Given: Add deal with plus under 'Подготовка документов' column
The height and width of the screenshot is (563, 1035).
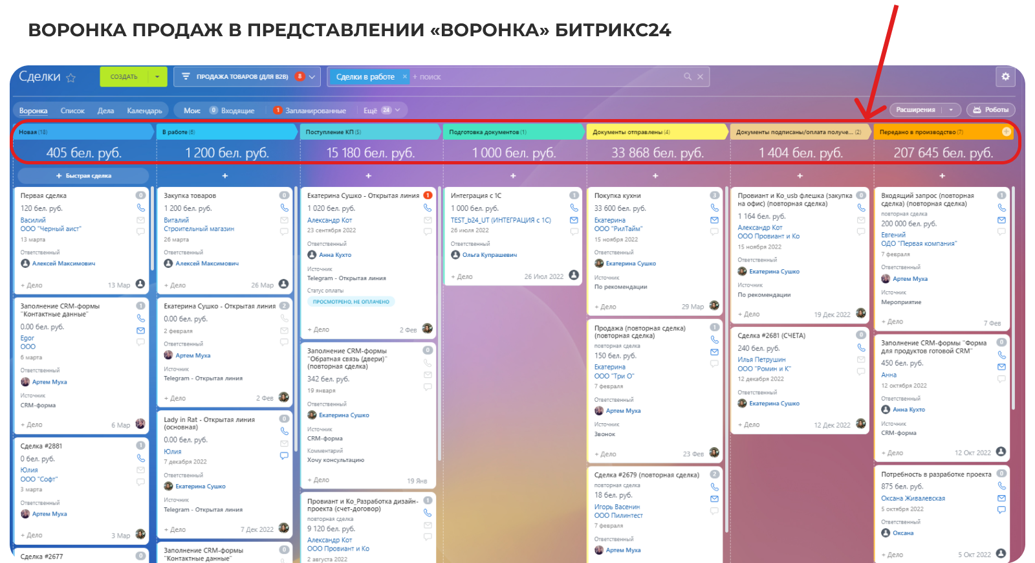Looking at the screenshot, I should [513, 176].
